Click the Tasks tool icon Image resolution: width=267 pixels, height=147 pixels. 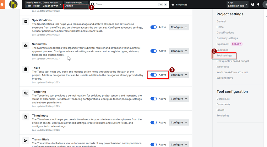coord(26,69)
